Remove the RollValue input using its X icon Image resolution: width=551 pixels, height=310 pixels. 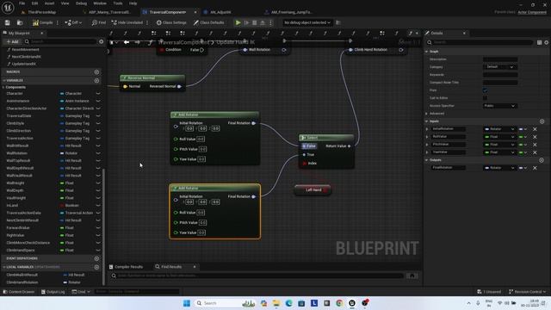coord(535,137)
